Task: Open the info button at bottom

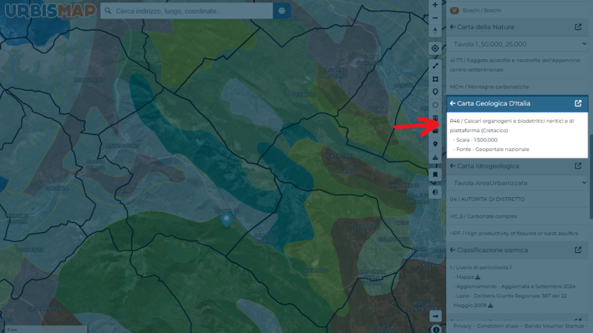Action: click(x=436, y=330)
